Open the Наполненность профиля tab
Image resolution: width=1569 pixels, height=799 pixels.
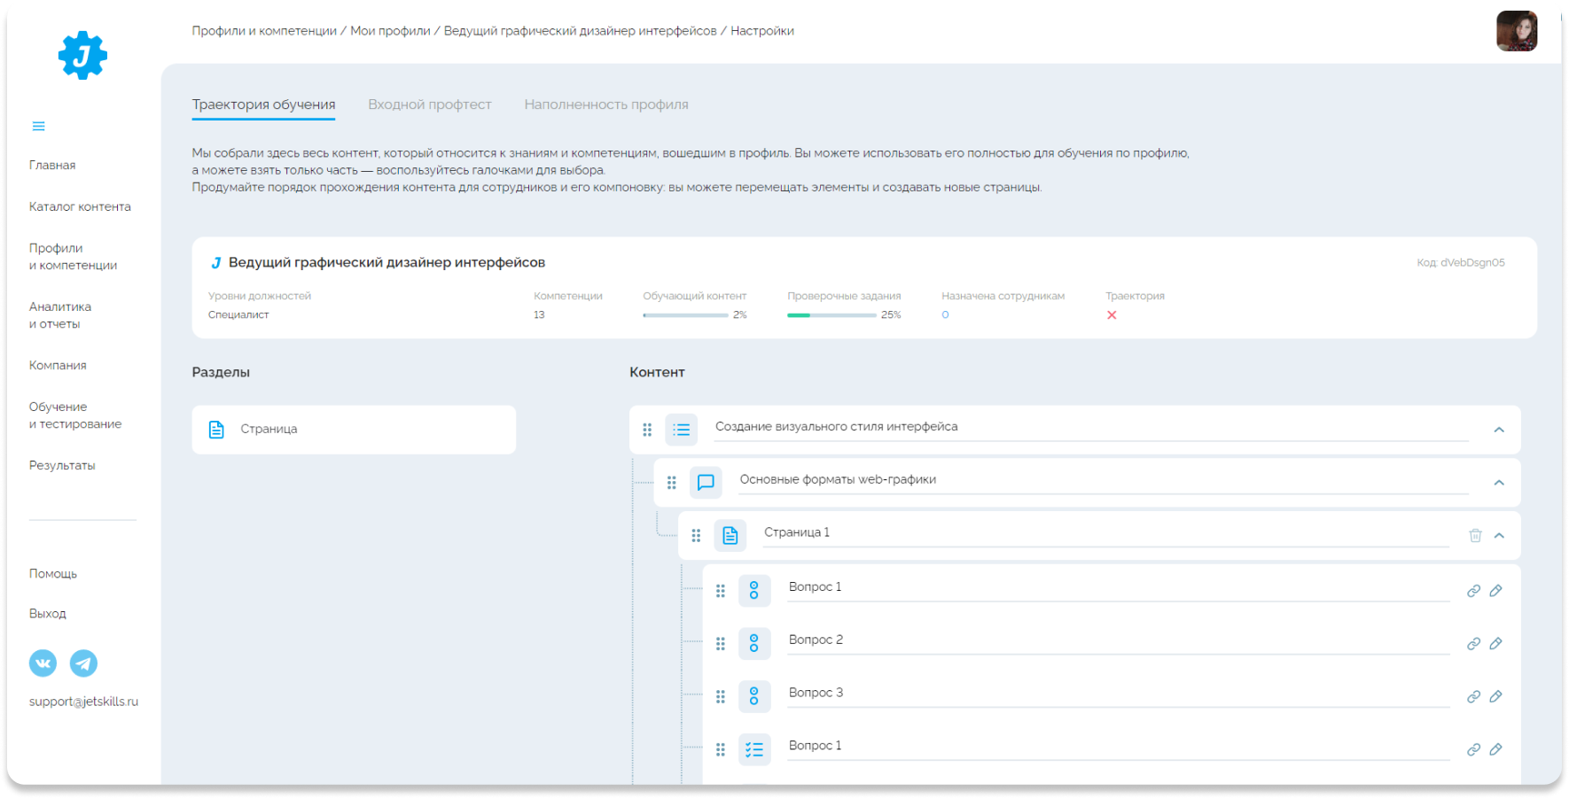click(606, 105)
